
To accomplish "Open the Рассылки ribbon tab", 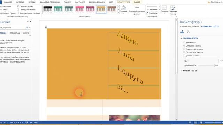I will point(80,2).
